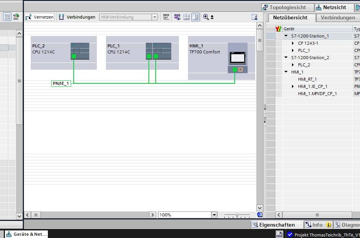Switch to Topologiesicht tab
Screen dimensions: 360x238
click(288, 7)
